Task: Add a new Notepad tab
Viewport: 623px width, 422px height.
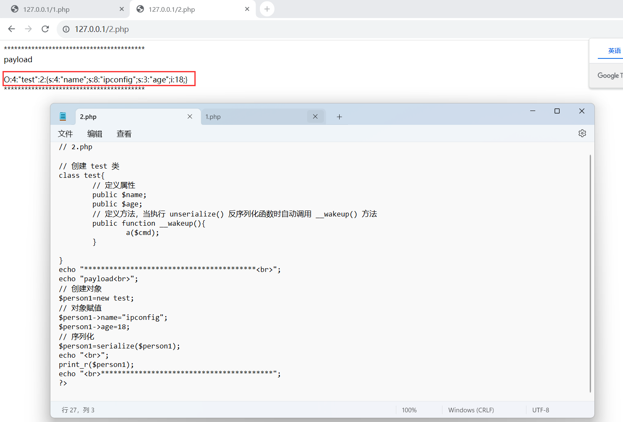Action: 339,117
